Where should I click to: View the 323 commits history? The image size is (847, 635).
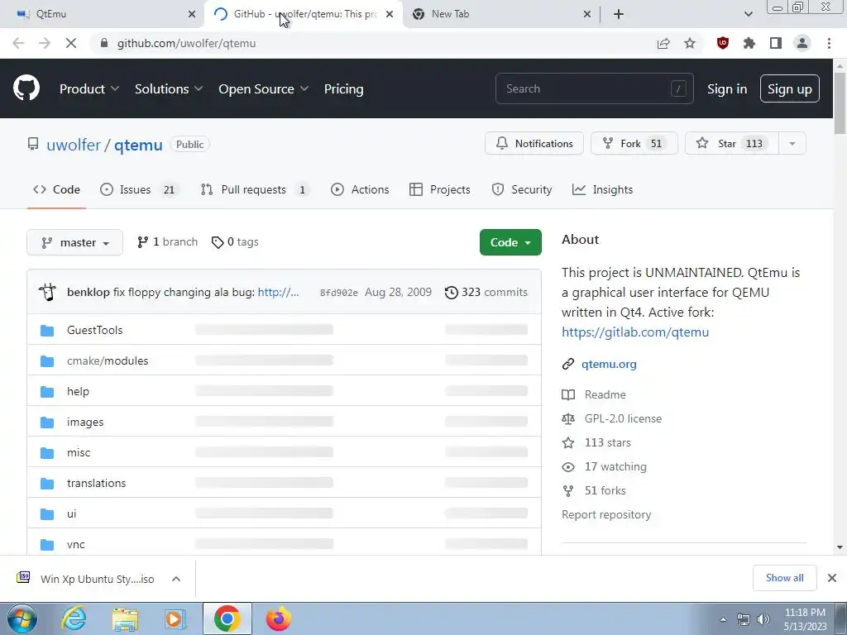pyautogui.click(x=486, y=292)
